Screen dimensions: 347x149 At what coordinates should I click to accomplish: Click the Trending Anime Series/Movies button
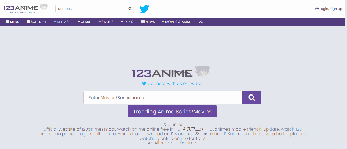172,111
